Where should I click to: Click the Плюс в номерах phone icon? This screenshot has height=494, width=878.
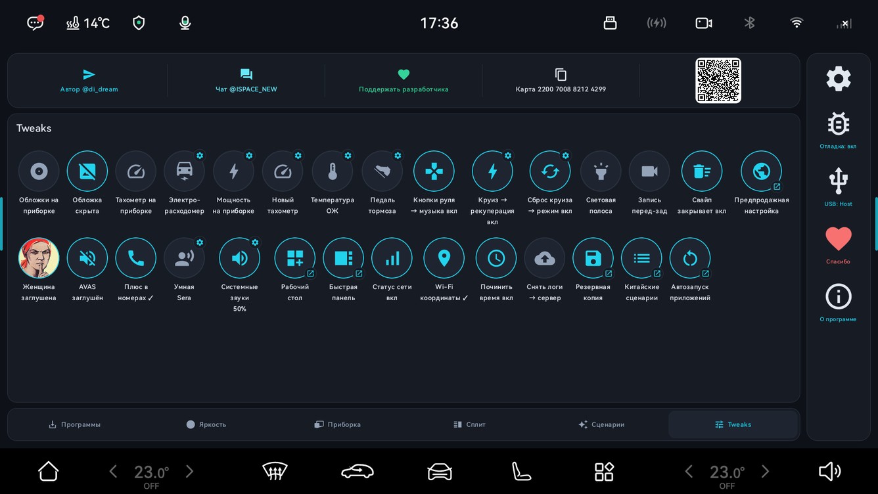[x=136, y=258]
